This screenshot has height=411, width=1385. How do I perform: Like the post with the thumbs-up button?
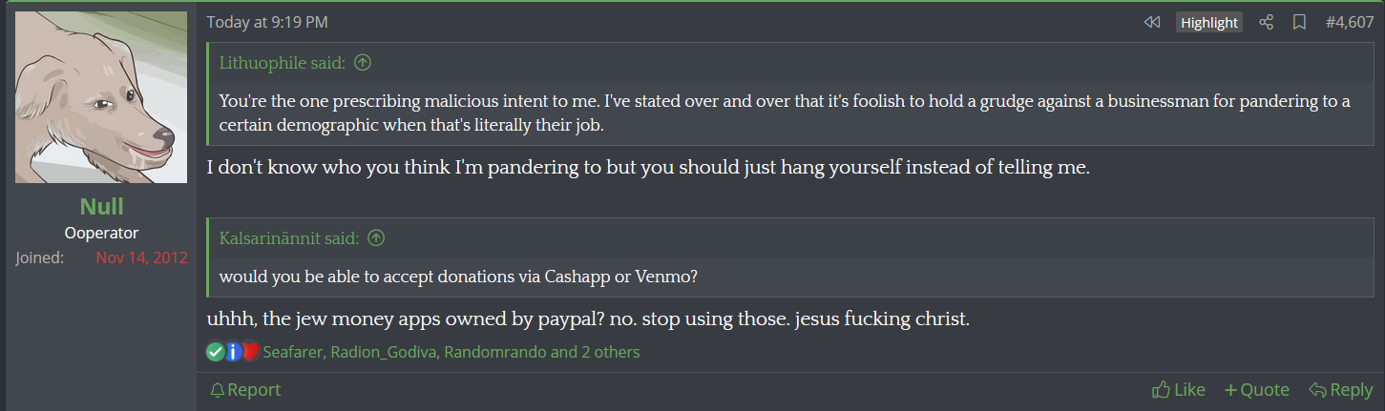click(x=1179, y=390)
